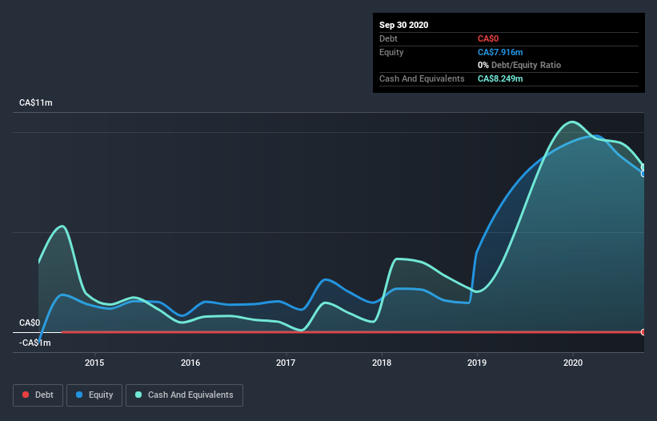This screenshot has height=421, width=657.
Task: Select the Equity endpoint marker at Sep 2020
Action: point(643,174)
